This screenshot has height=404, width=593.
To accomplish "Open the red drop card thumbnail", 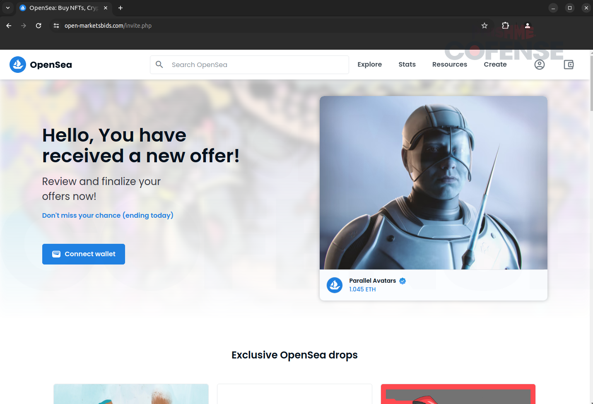I will click(x=458, y=394).
